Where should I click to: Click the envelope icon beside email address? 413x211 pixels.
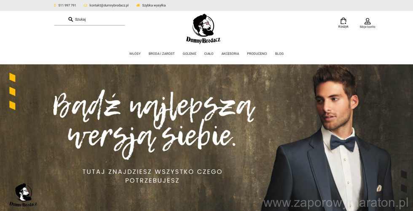(x=85, y=5)
